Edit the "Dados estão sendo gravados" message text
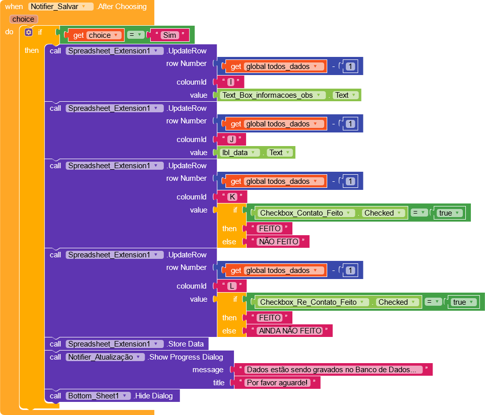 click(333, 370)
